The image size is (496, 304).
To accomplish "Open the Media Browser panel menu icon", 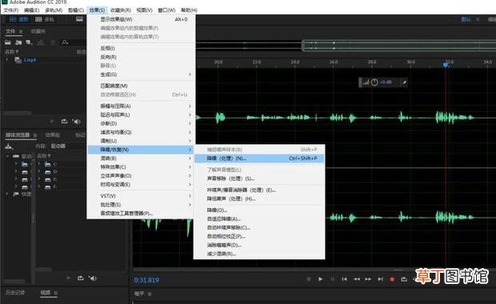I will pyautogui.click(x=35, y=135).
